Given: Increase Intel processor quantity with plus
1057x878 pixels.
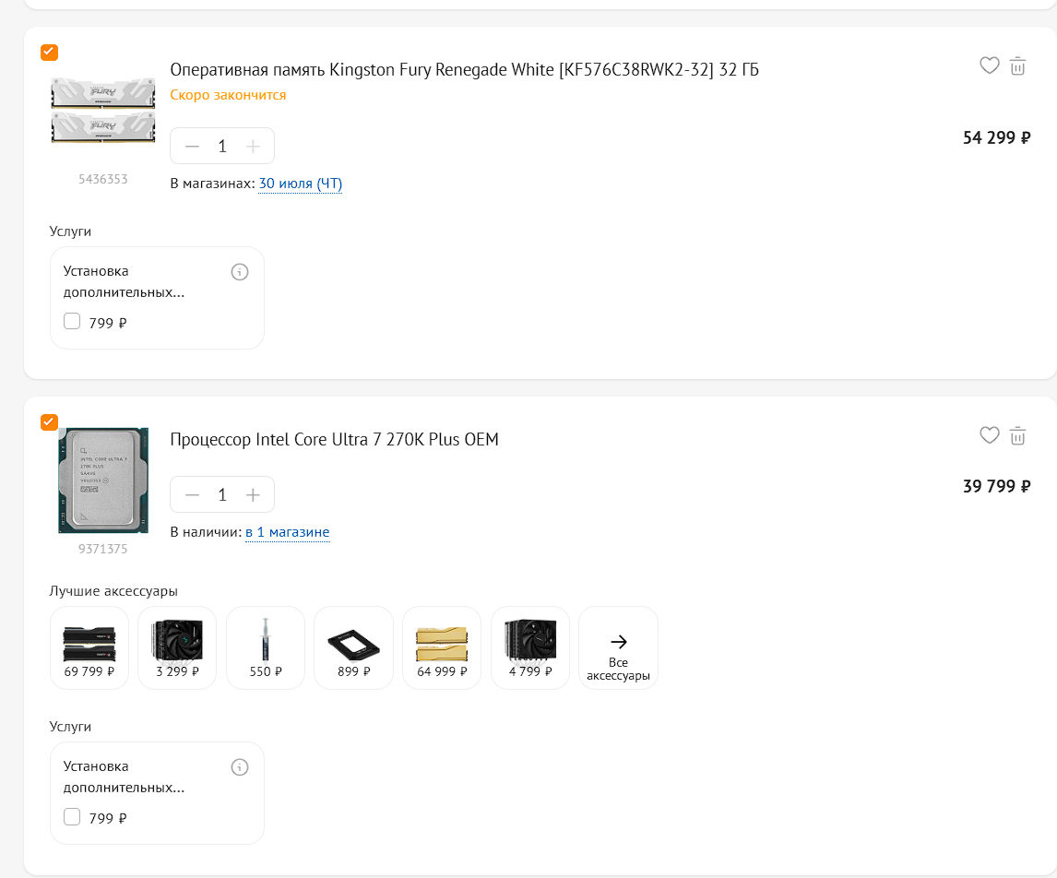Looking at the screenshot, I should coord(253,495).
